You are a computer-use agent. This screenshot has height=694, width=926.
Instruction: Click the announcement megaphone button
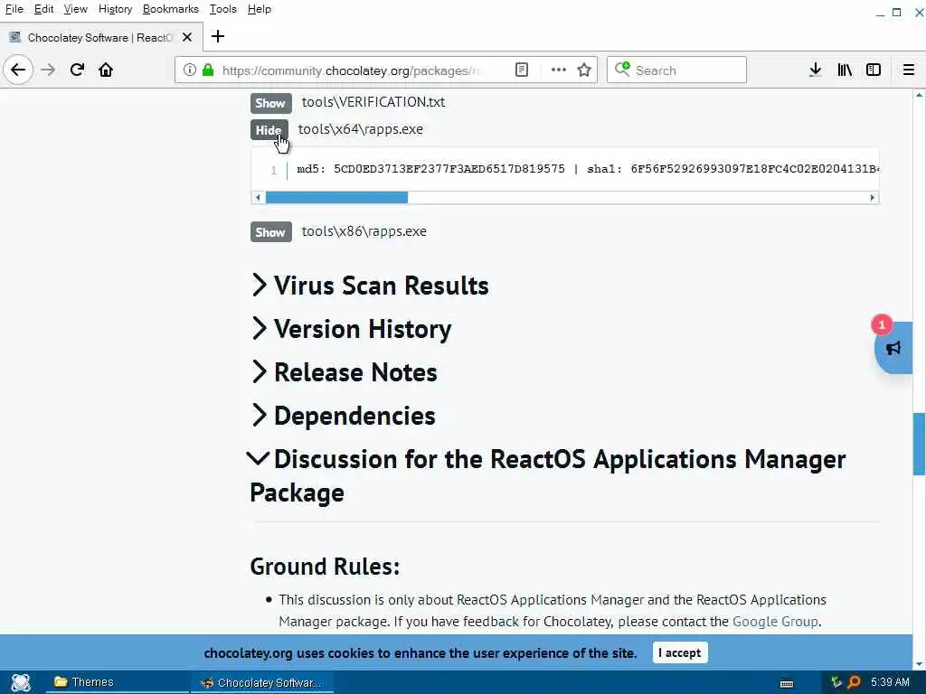click(894, 348)
